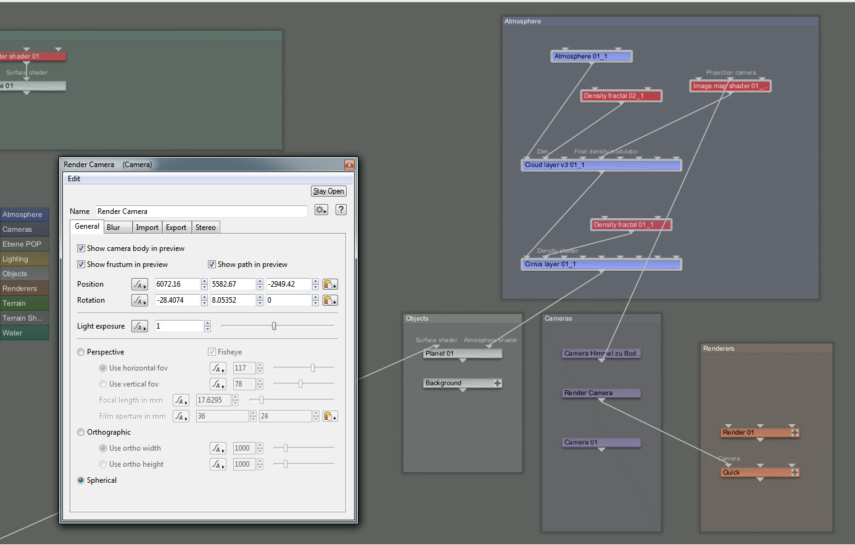855x545 pixels.
Task: Switch to the Import tab
Action: tap(147, 227)
